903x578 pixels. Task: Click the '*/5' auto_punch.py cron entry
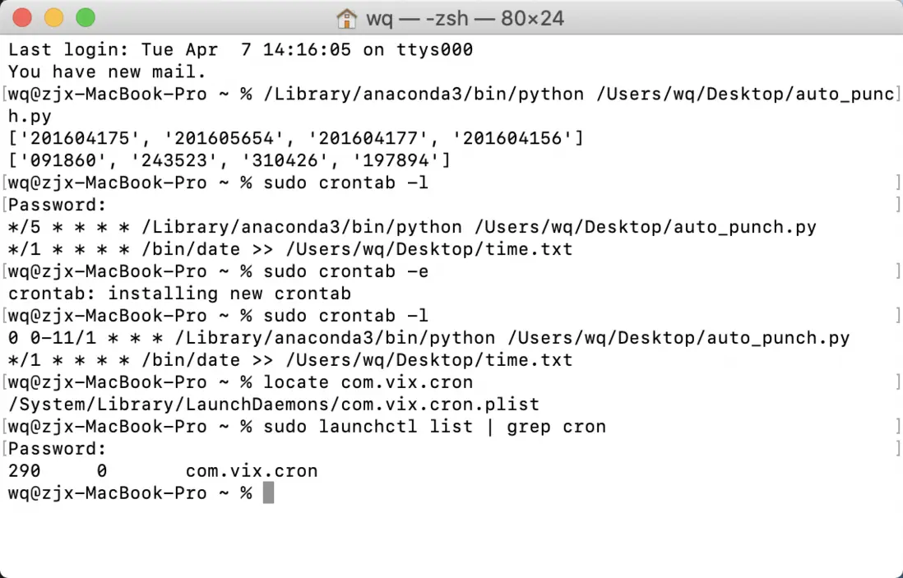point(412,227)
